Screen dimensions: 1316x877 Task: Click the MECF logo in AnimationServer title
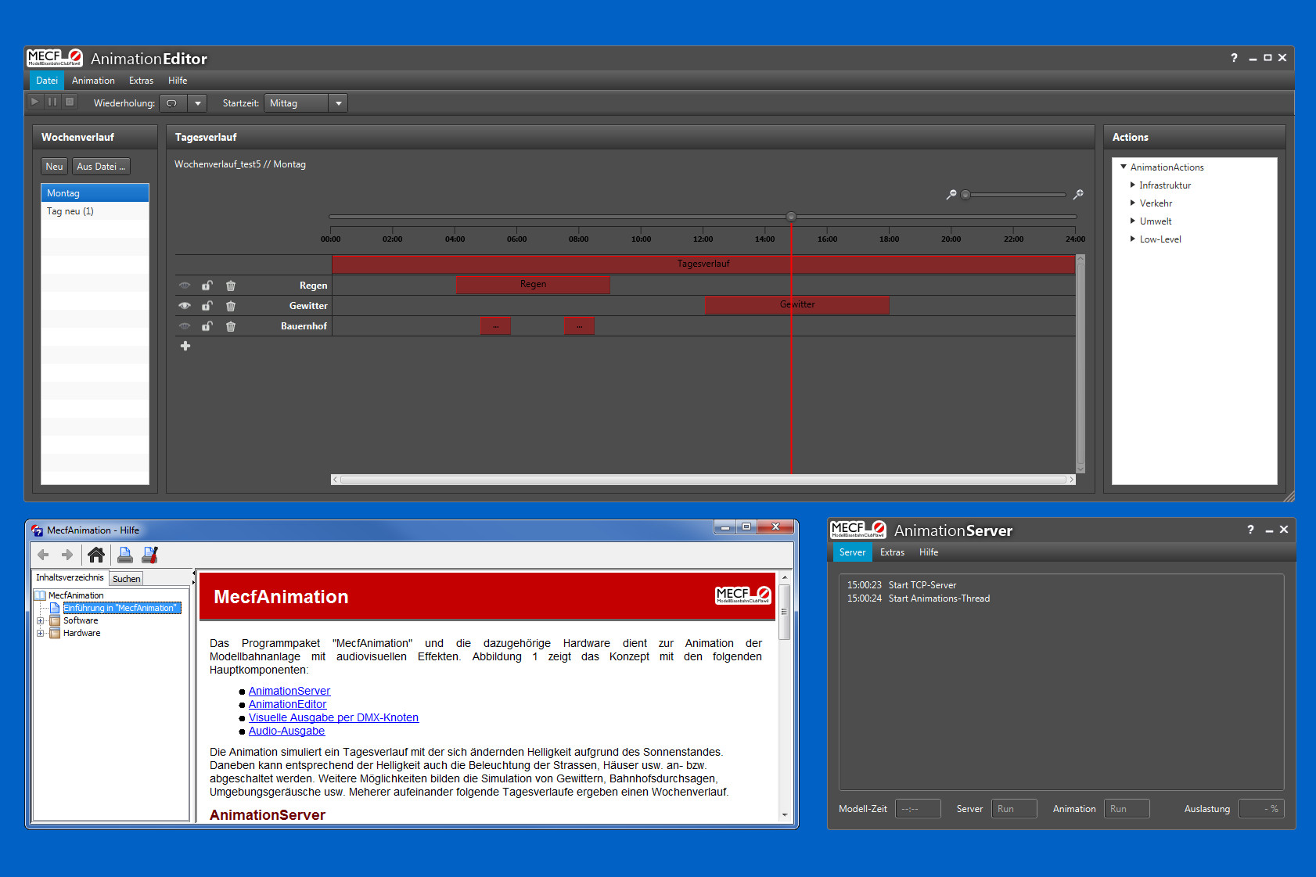click(x=858, y=529)
